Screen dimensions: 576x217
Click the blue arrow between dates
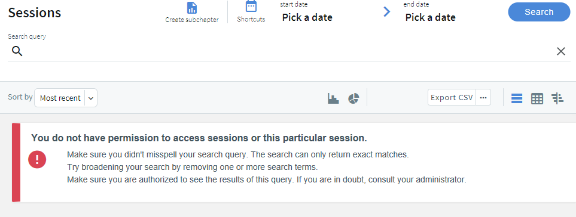tap(386, 12)
